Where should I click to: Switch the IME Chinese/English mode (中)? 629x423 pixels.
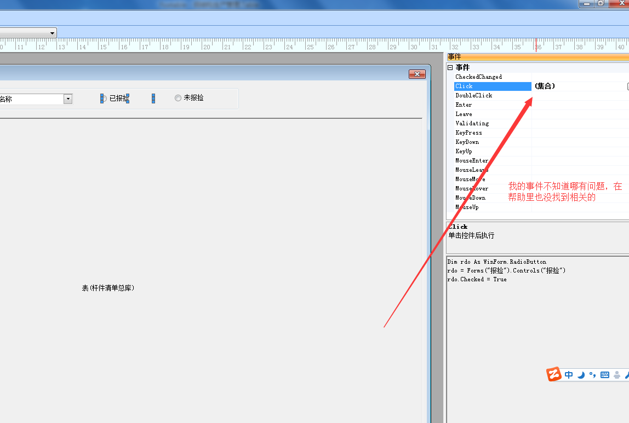pos(569,375)
